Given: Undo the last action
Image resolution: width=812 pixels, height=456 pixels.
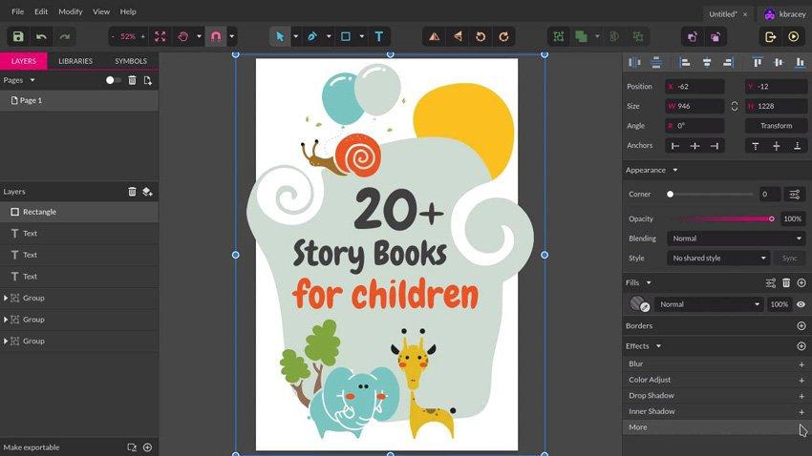Looking at the screenshot, I should pos(41,36).
